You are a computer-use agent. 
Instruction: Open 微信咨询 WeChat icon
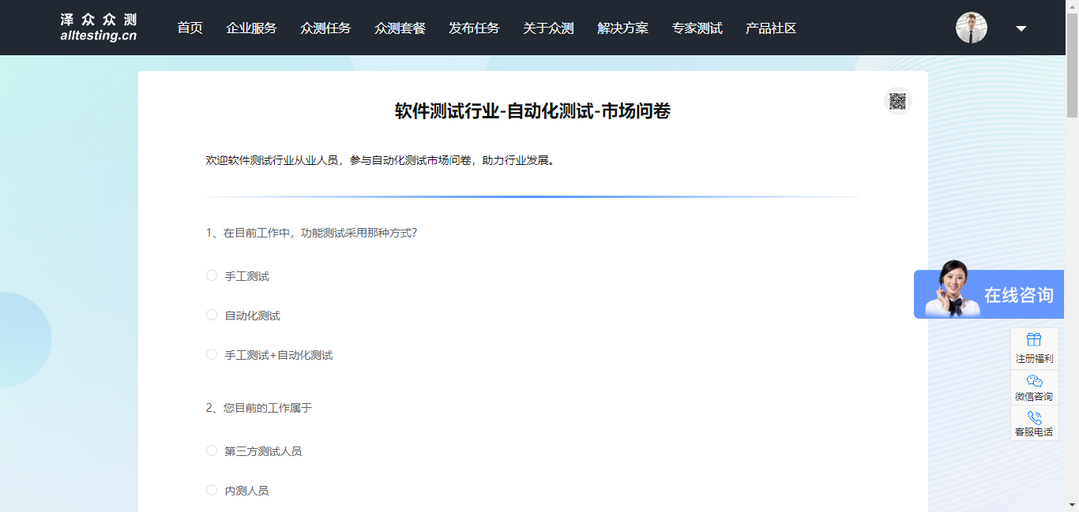point(1034,381)
